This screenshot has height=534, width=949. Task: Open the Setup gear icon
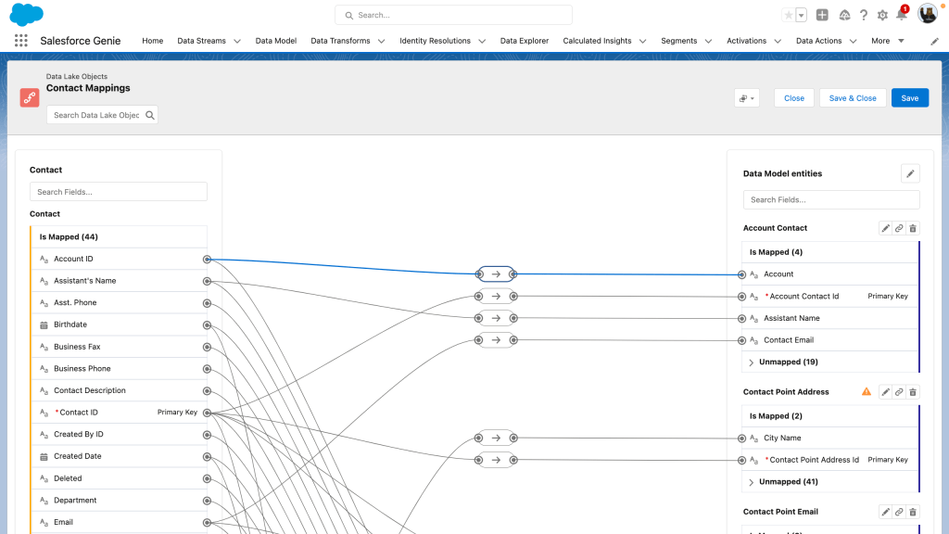[882, 15]
